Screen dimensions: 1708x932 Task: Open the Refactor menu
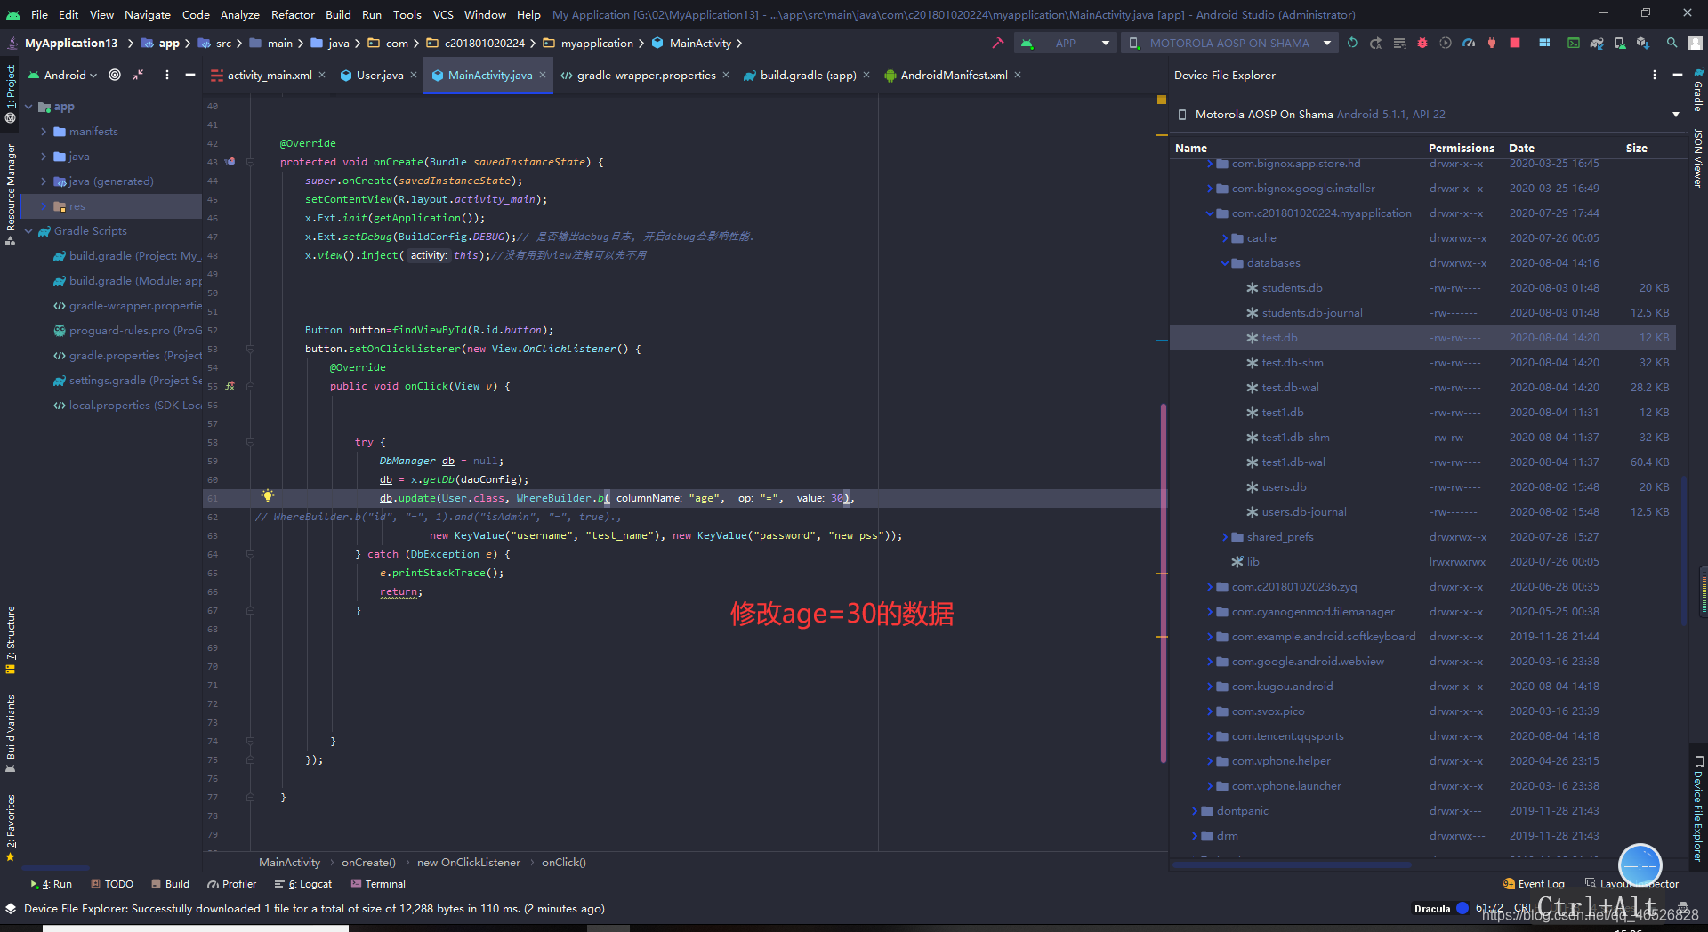tap(293, 14)
